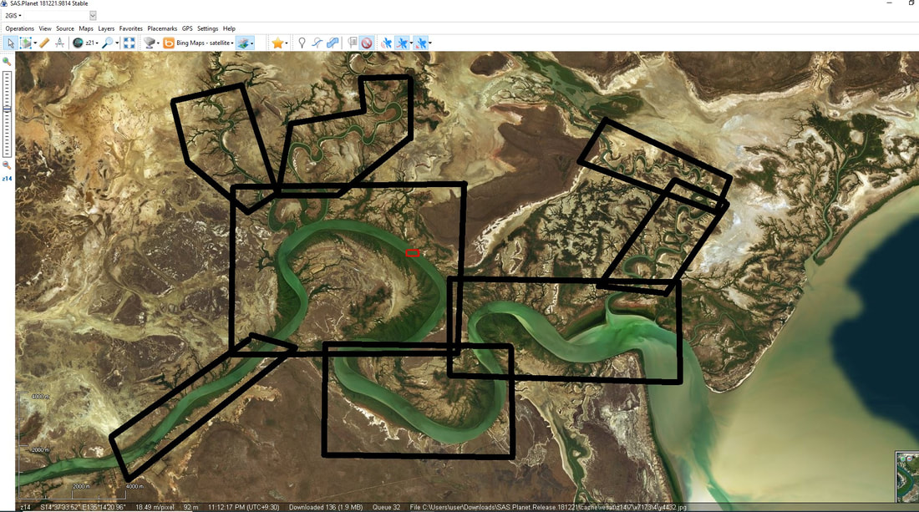Toggle the GPS tracking splash icon

pos(387,43)
